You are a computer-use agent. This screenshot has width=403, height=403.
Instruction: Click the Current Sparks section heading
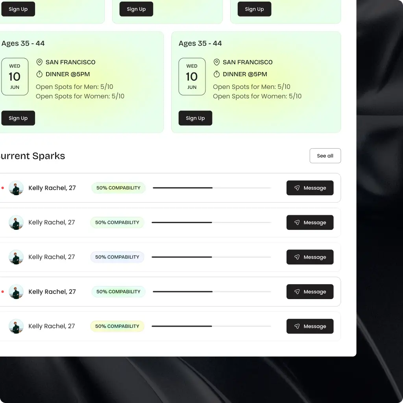coord(32,156)
